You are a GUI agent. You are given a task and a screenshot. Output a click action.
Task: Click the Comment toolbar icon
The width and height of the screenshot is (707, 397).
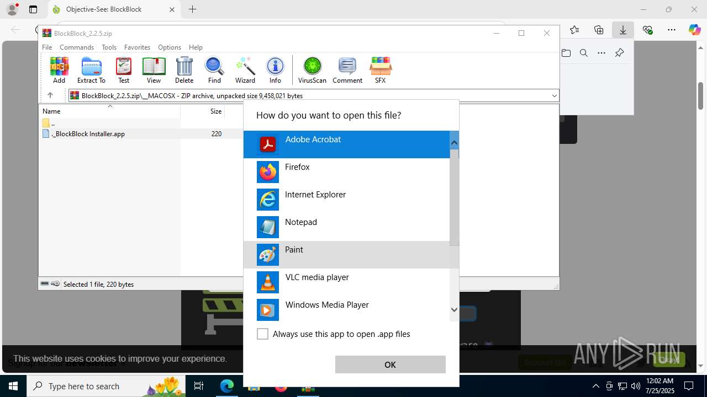tap(347, 70)
